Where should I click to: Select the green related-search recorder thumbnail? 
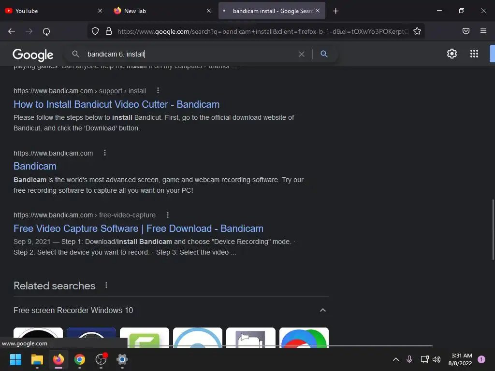coord(144,338)
